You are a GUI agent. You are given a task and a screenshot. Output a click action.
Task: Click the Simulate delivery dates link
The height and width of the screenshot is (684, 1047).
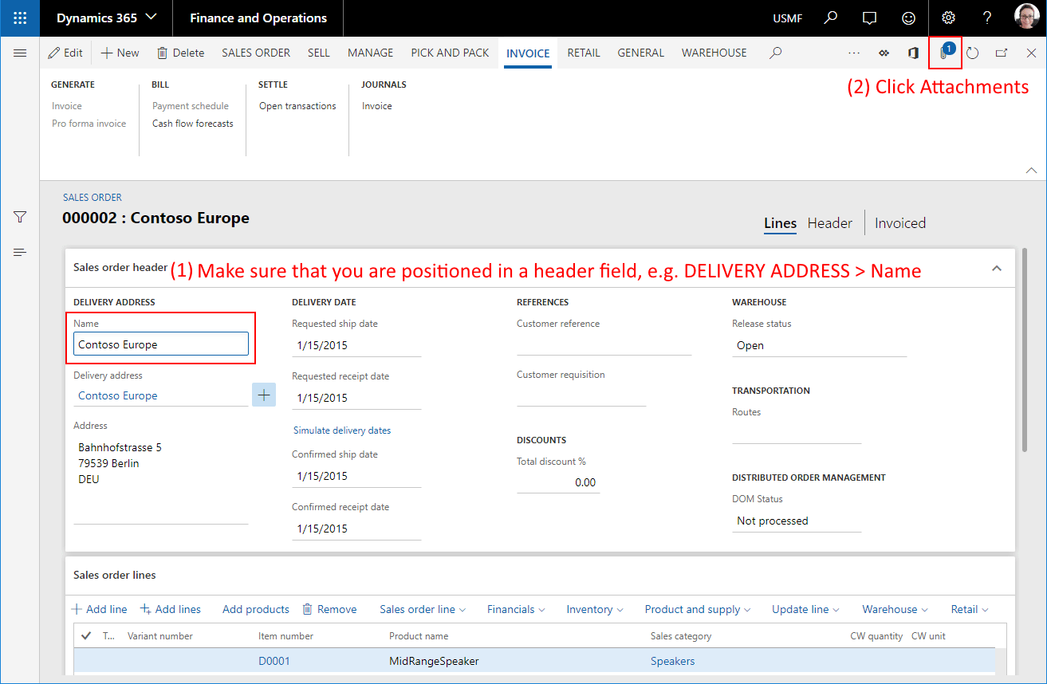[342, 430]
